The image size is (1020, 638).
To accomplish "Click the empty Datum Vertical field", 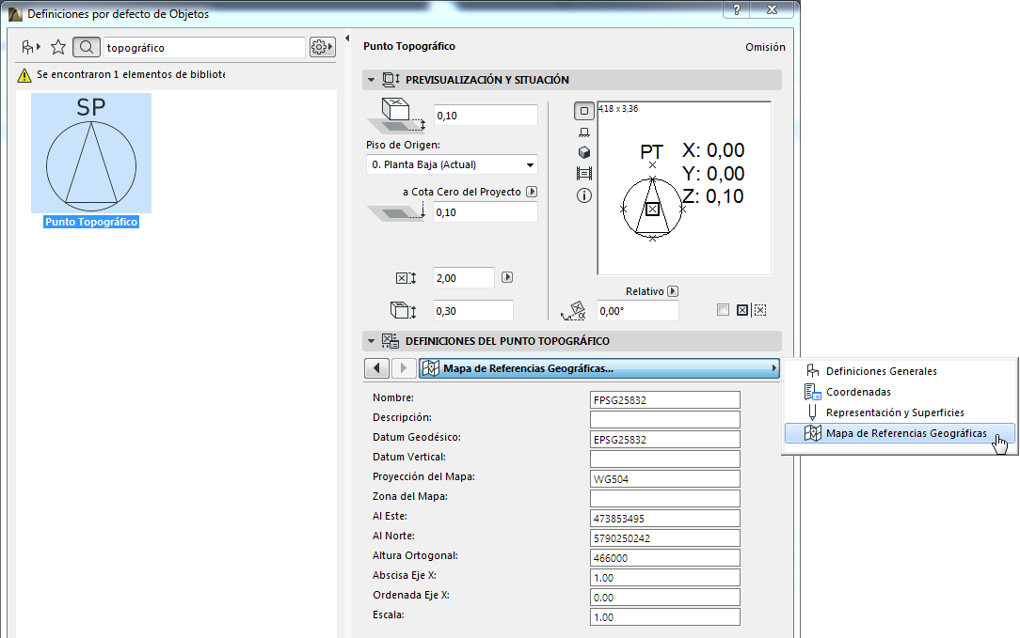I will tap(665, 459).
